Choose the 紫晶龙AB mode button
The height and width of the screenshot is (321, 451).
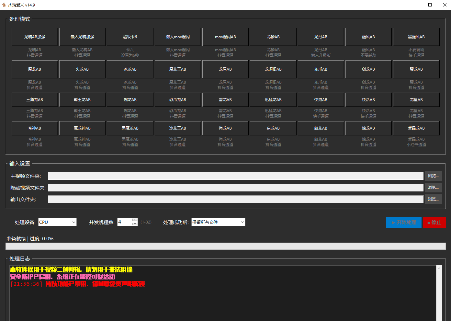coord(416,128)
